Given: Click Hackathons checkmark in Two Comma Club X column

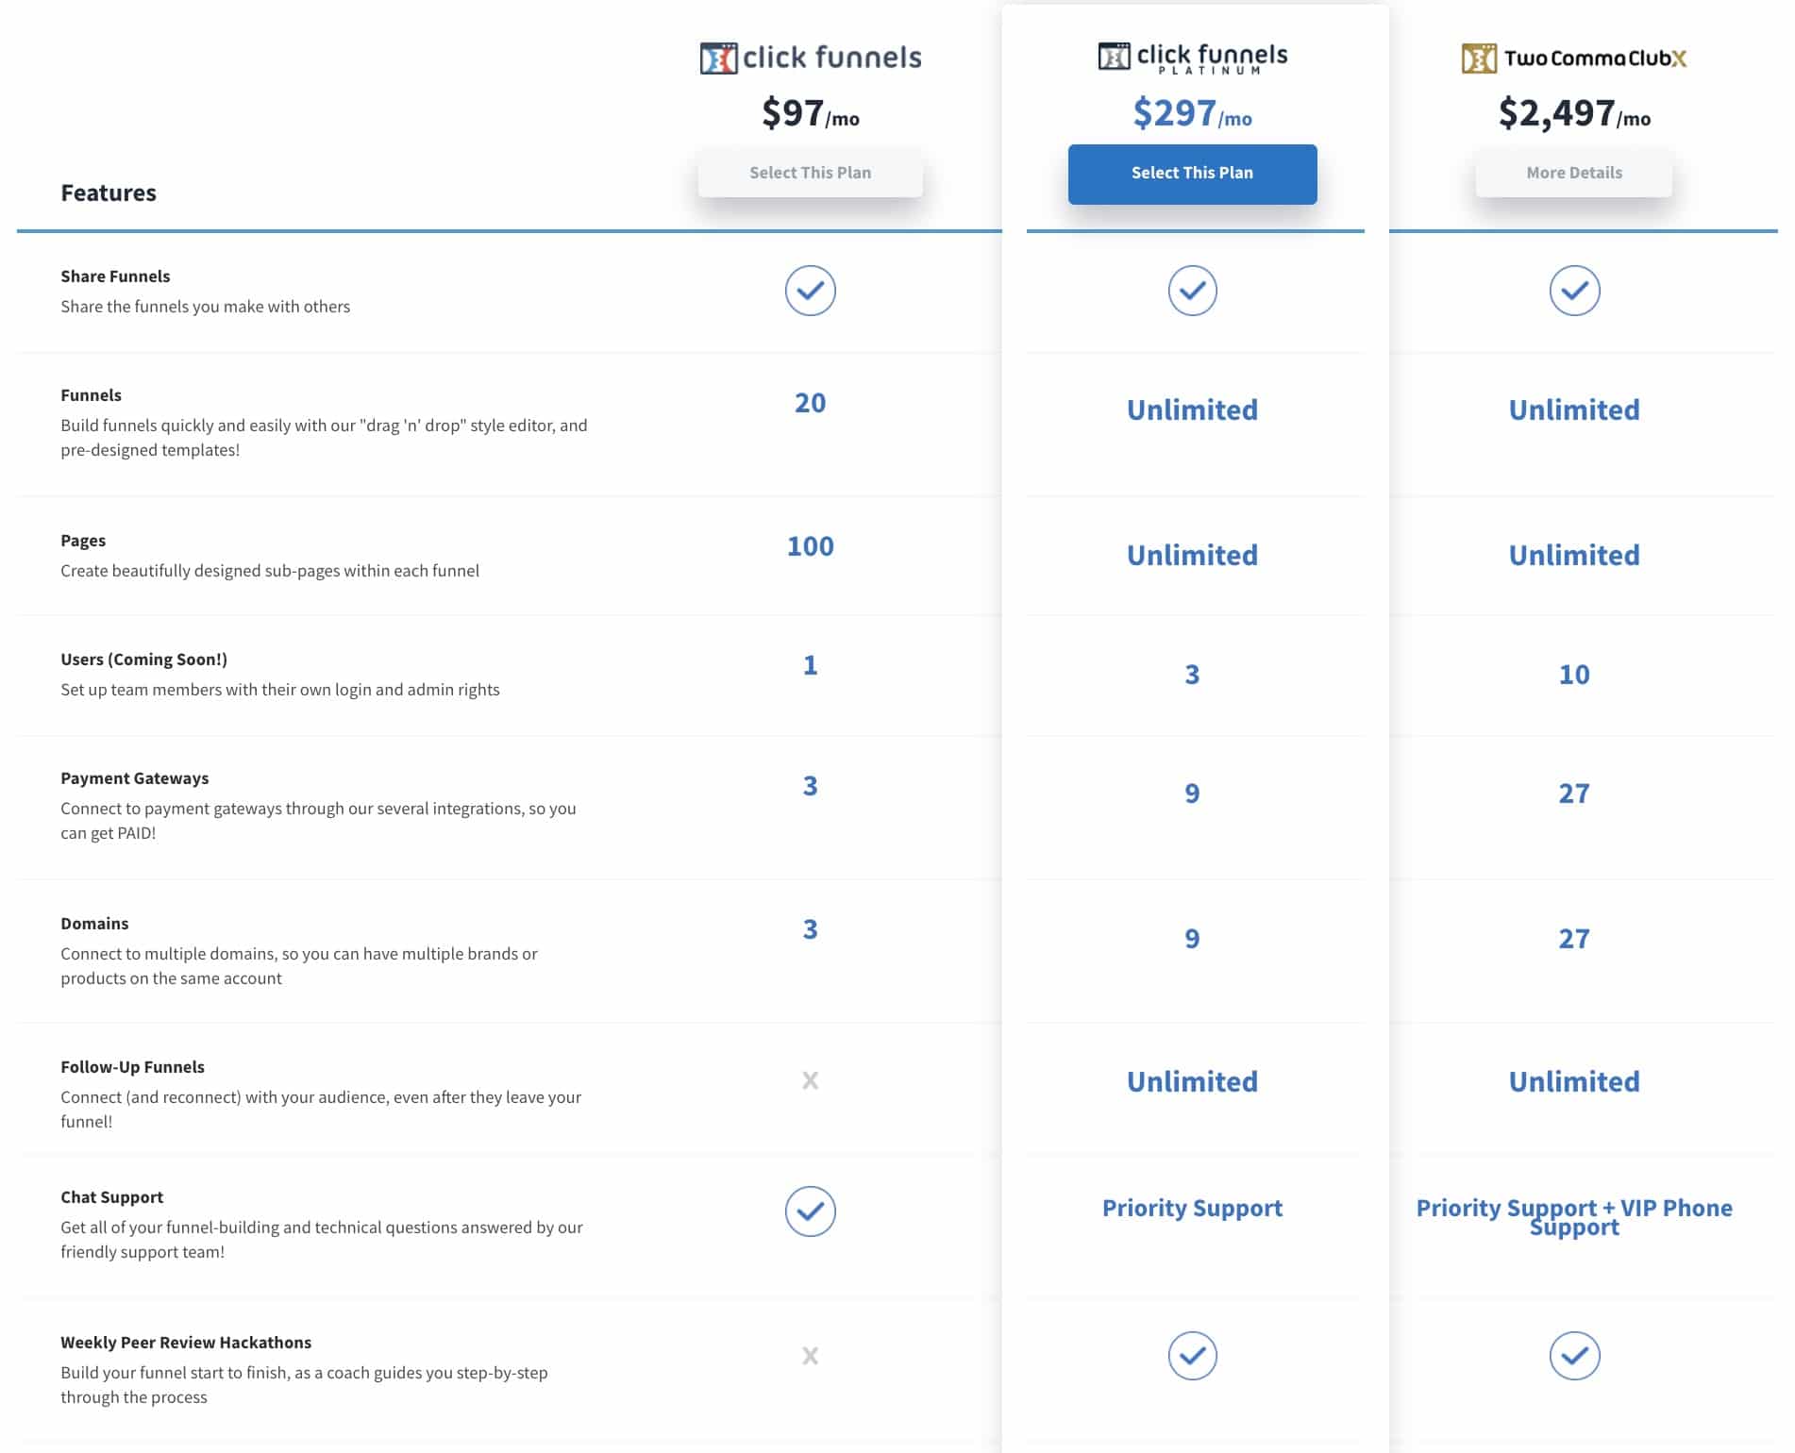Looking at the screenshot, I should point(1574,1356).
